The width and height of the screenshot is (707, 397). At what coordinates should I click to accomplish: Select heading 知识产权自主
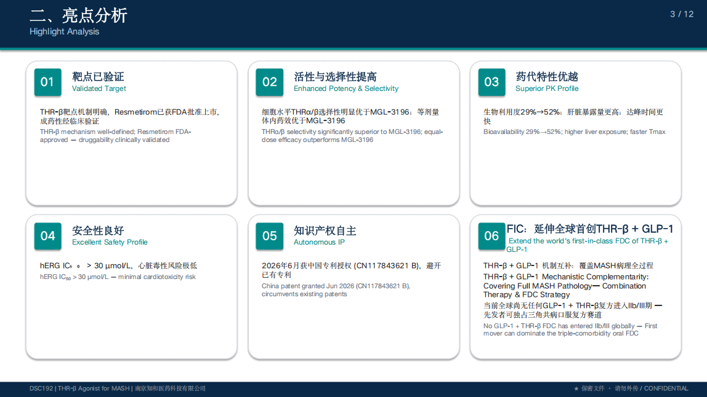[x=325, y=231]
